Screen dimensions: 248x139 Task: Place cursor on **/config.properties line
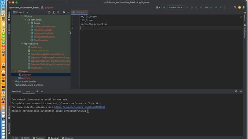(94, 24)
